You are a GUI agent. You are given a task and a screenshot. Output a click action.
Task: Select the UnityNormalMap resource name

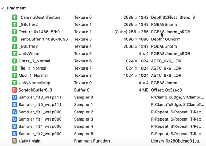[34, 83]
